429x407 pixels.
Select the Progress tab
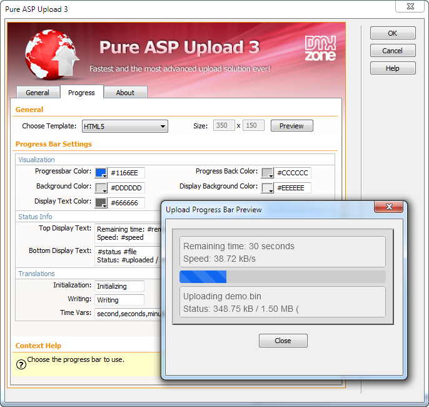tap(81, 93)
